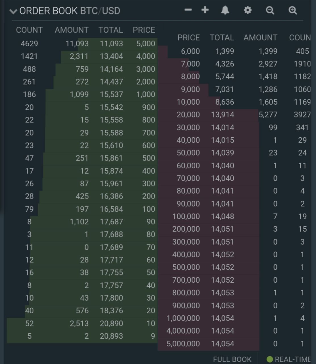The image size is (316, 364).
Task: Click the Real-Time label
Action: click(x=293, y=359)
